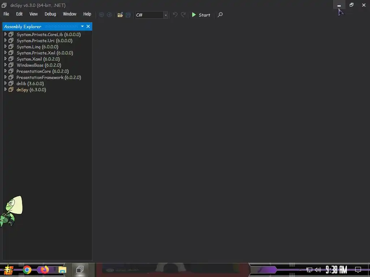Click the 9:38 AM taskbar clock

click(336, 270)
